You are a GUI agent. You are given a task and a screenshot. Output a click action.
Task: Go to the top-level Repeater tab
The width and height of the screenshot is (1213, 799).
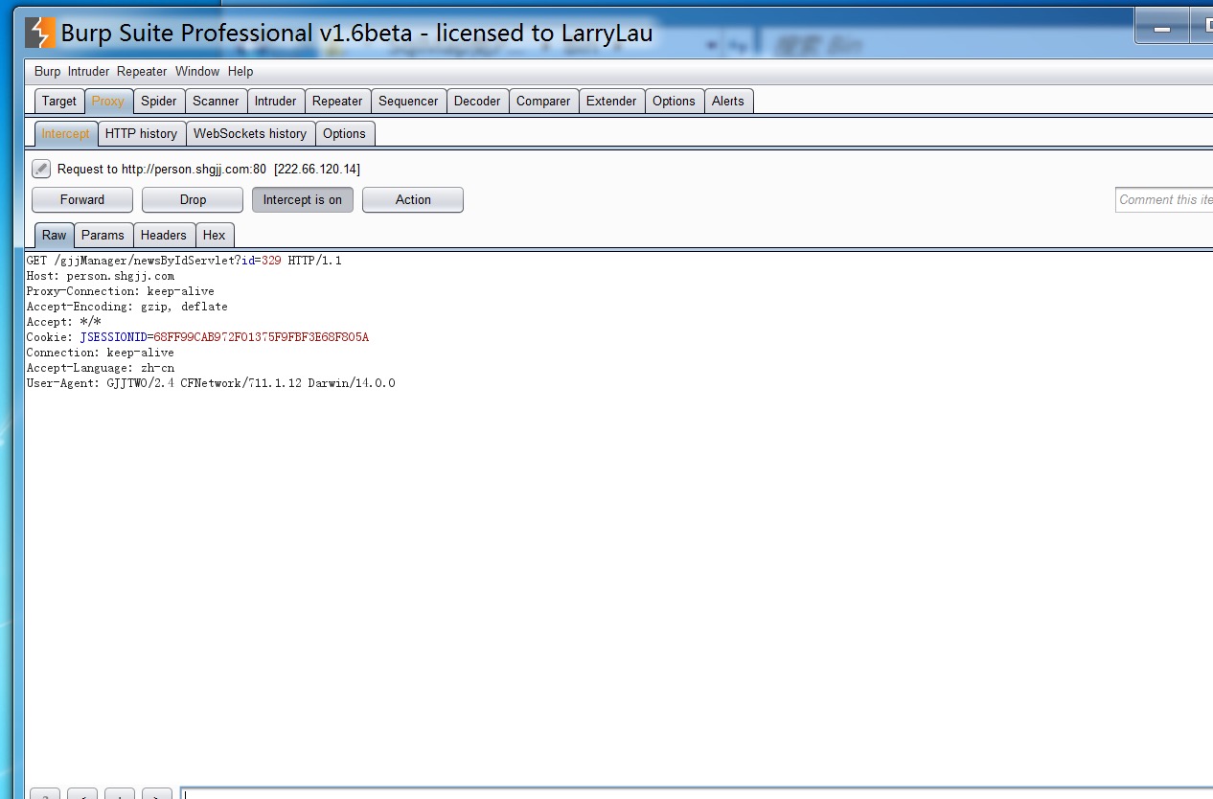(337, 101)
